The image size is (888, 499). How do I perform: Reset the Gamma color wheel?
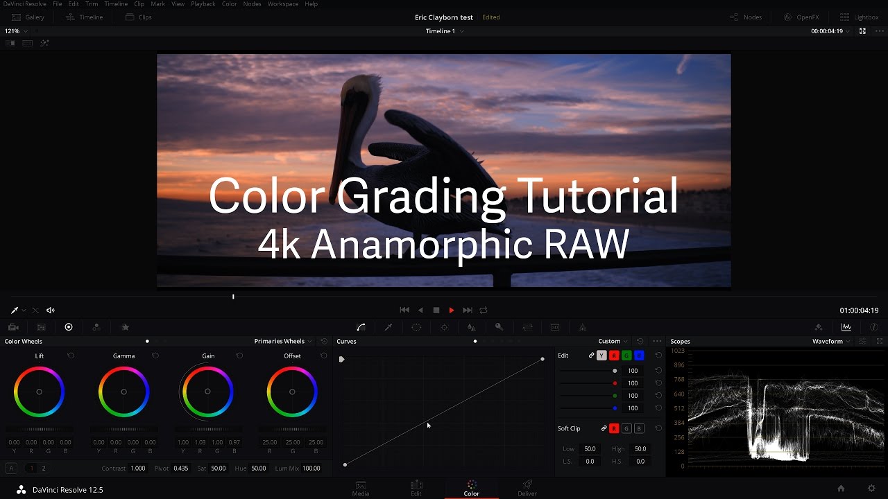(155, 356)
